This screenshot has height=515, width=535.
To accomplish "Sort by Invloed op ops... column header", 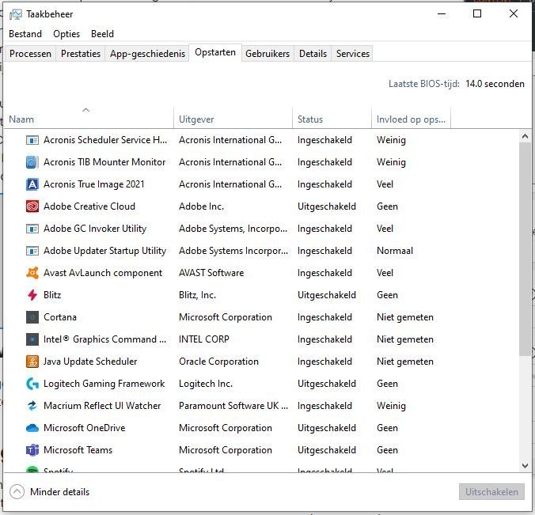I will (x=412, y=119).
